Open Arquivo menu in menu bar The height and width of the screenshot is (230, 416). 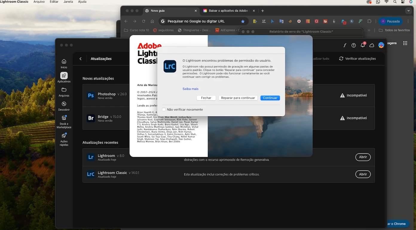point(39,2)
